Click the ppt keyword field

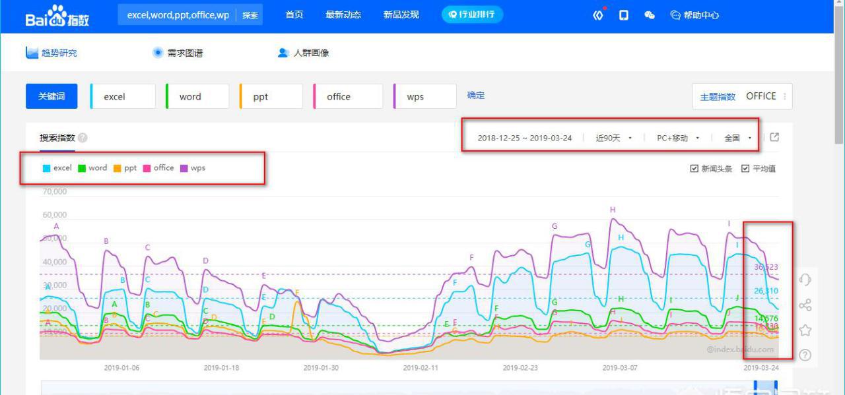(271, 96)
